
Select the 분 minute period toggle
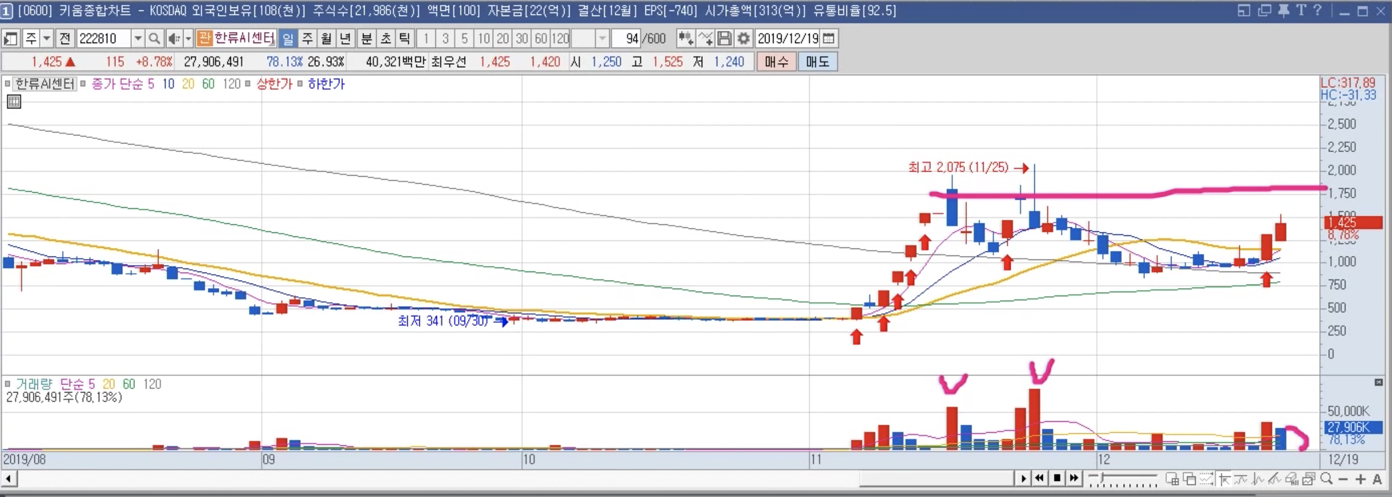tap(366, 38)
